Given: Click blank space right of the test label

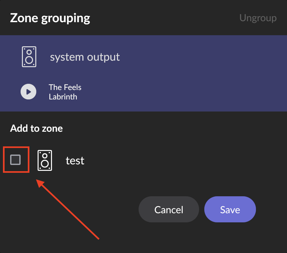Looking at the screenshot, I should [x=183, y=161].
